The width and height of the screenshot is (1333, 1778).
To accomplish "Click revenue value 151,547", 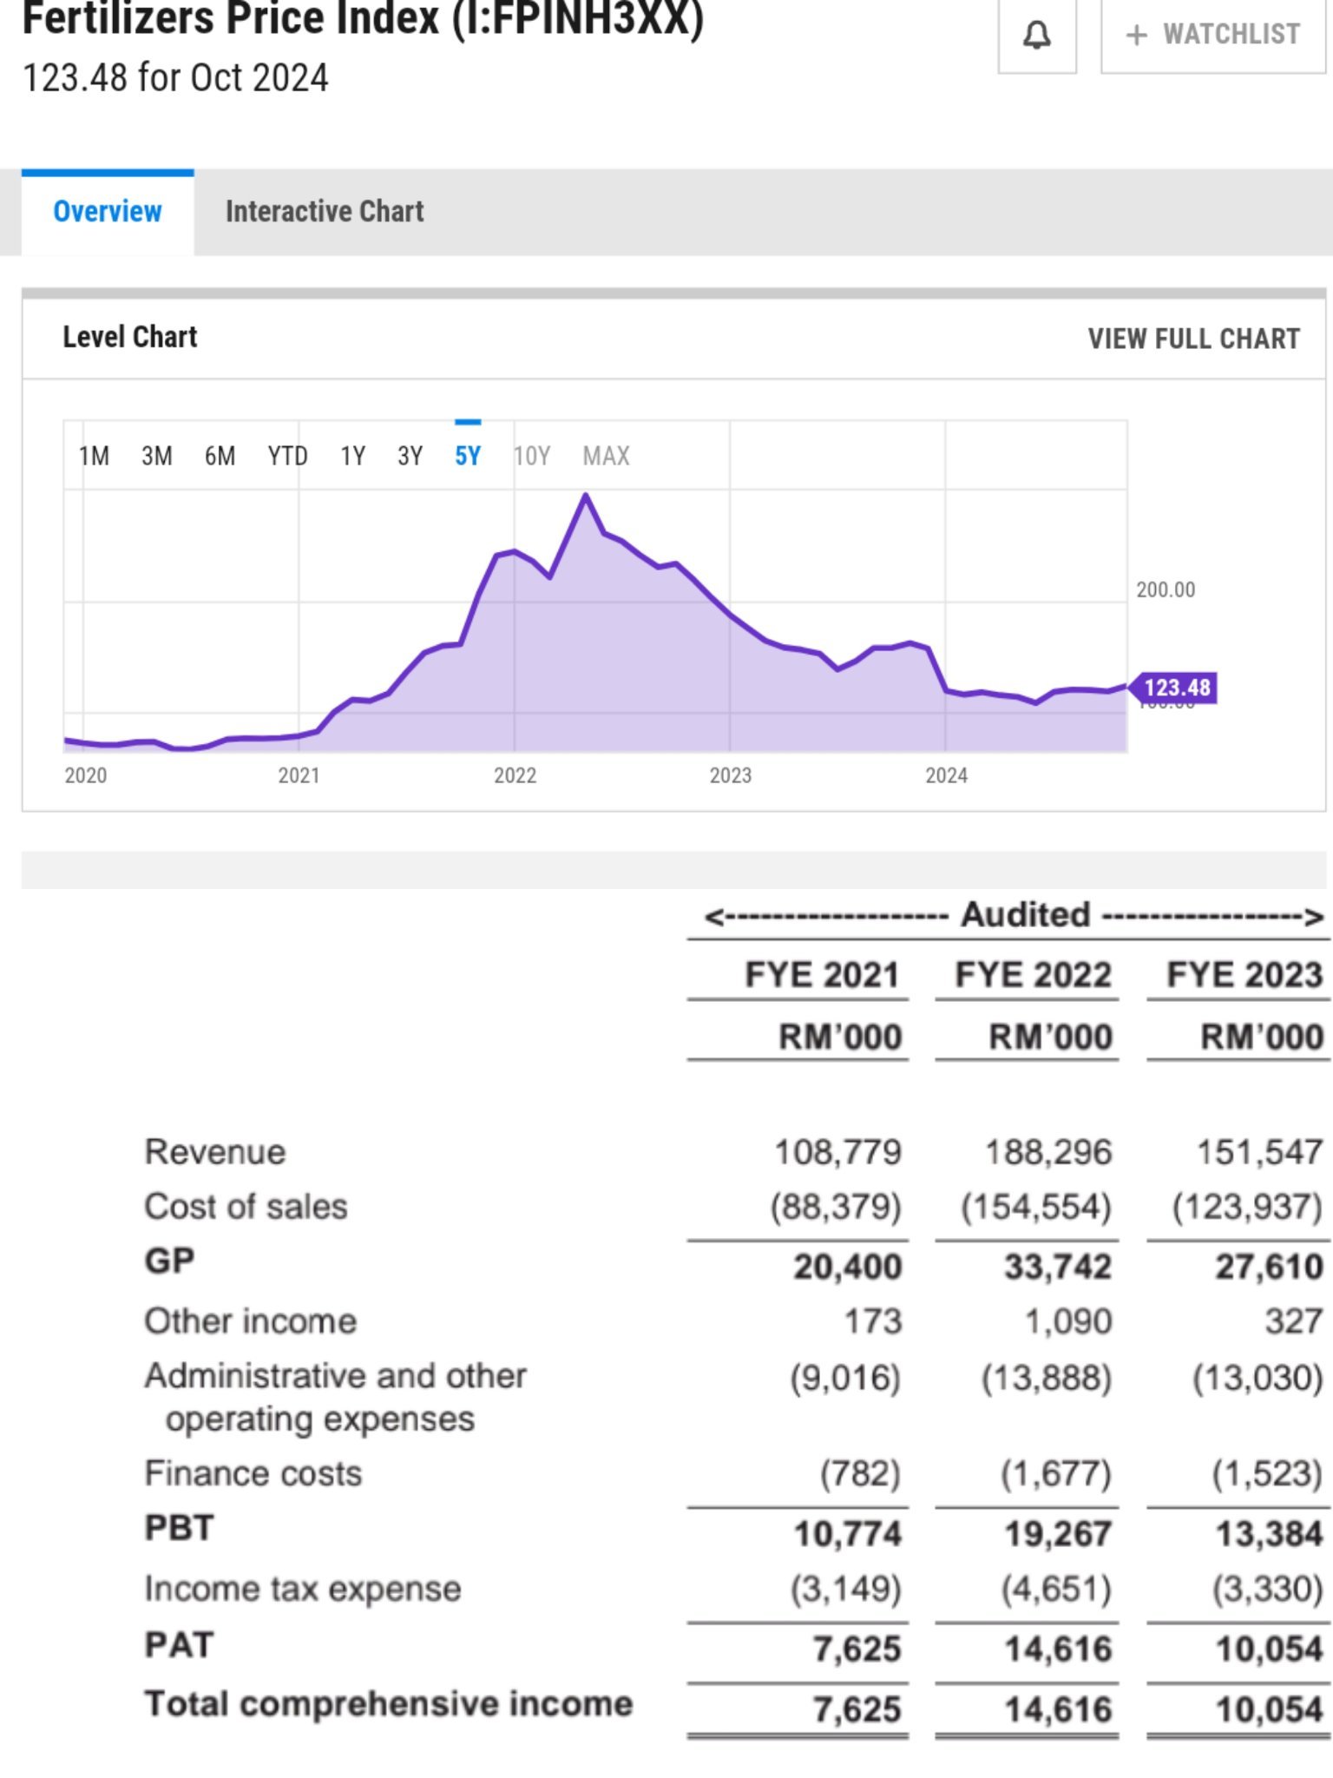I will [x=1259, y=1152].
